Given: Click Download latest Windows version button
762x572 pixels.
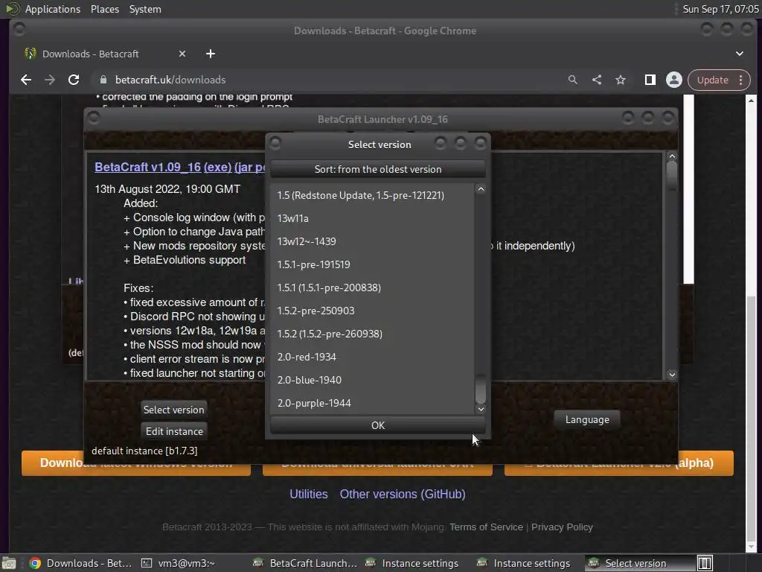Looking at the screenshot, I should (x=136, y=463).
